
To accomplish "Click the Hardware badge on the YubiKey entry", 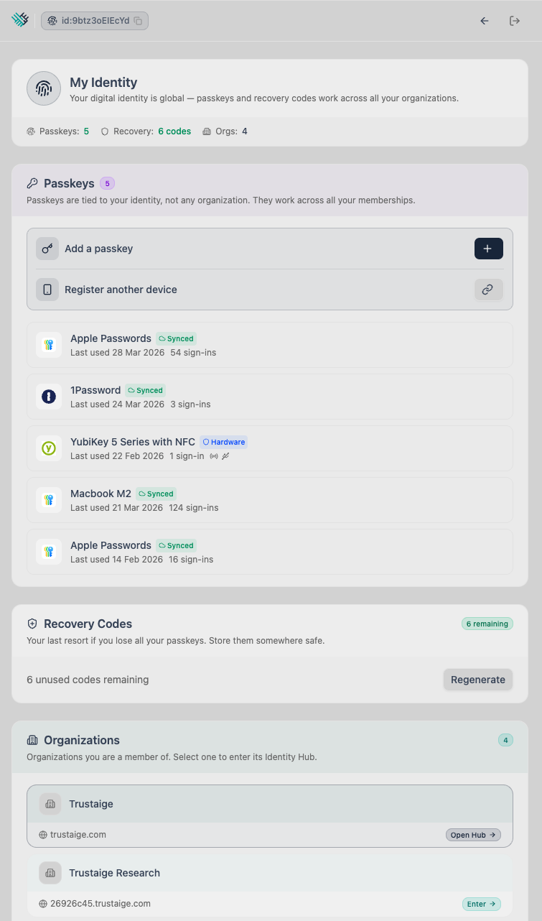I will 223,442.
